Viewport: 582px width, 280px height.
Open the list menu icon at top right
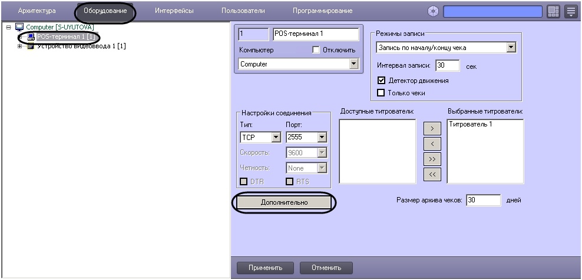pos(571,11)
